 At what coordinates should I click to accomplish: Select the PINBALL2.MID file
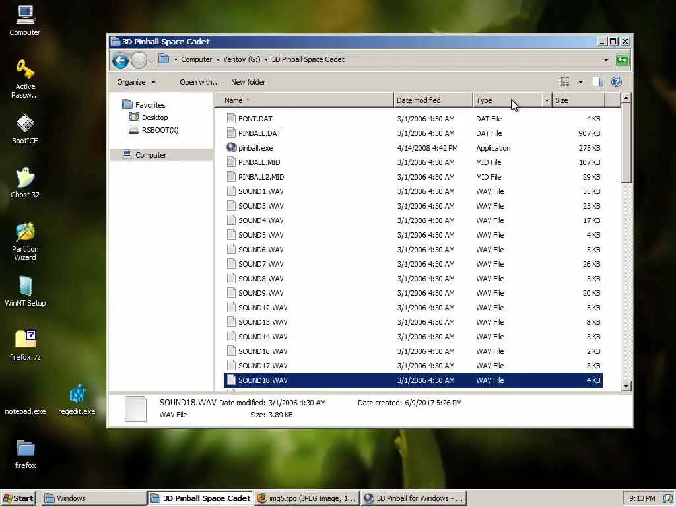click(413, 177)
